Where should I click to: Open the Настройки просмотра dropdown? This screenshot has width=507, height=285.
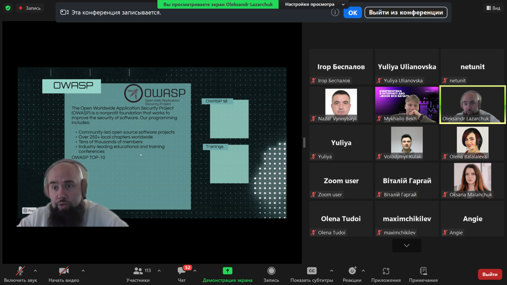[x=315, y=4]
